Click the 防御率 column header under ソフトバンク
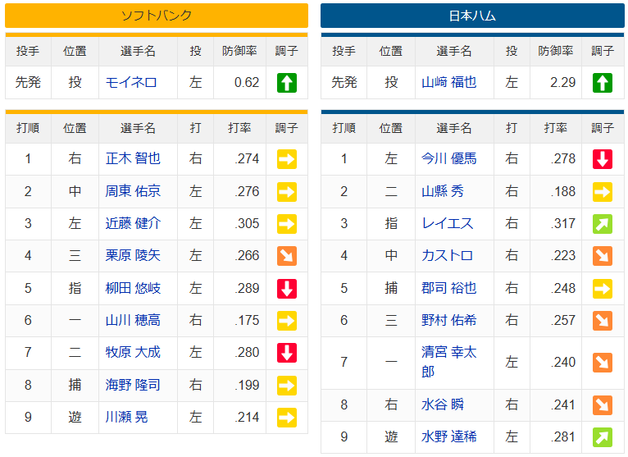The height and width of the screenshot is (457, 628). [239, 51]
